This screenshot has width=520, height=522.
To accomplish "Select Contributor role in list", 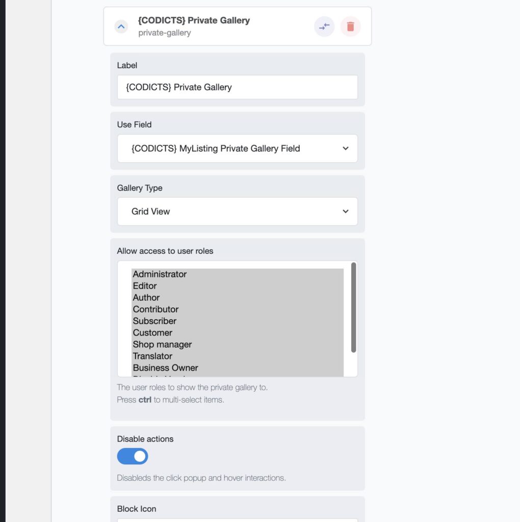I will coord(238,309).
